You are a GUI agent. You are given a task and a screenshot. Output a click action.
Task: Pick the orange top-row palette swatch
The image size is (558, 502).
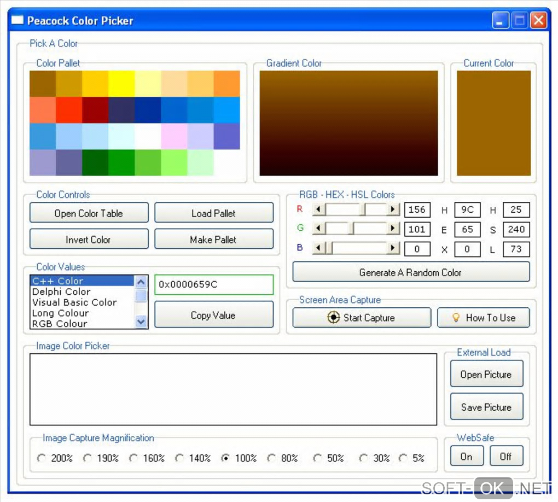click(x=227, y=84)
